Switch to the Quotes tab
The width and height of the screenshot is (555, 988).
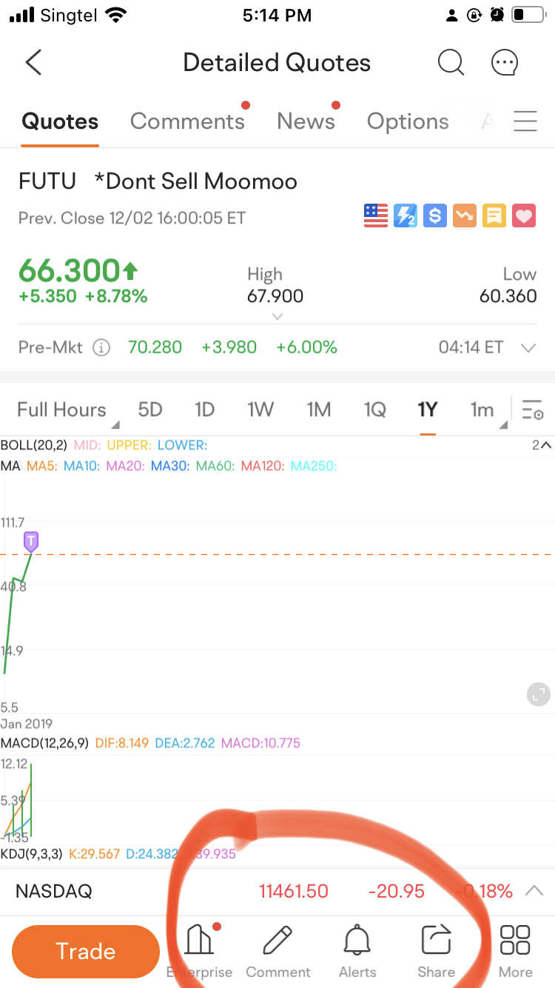(60, 121)
